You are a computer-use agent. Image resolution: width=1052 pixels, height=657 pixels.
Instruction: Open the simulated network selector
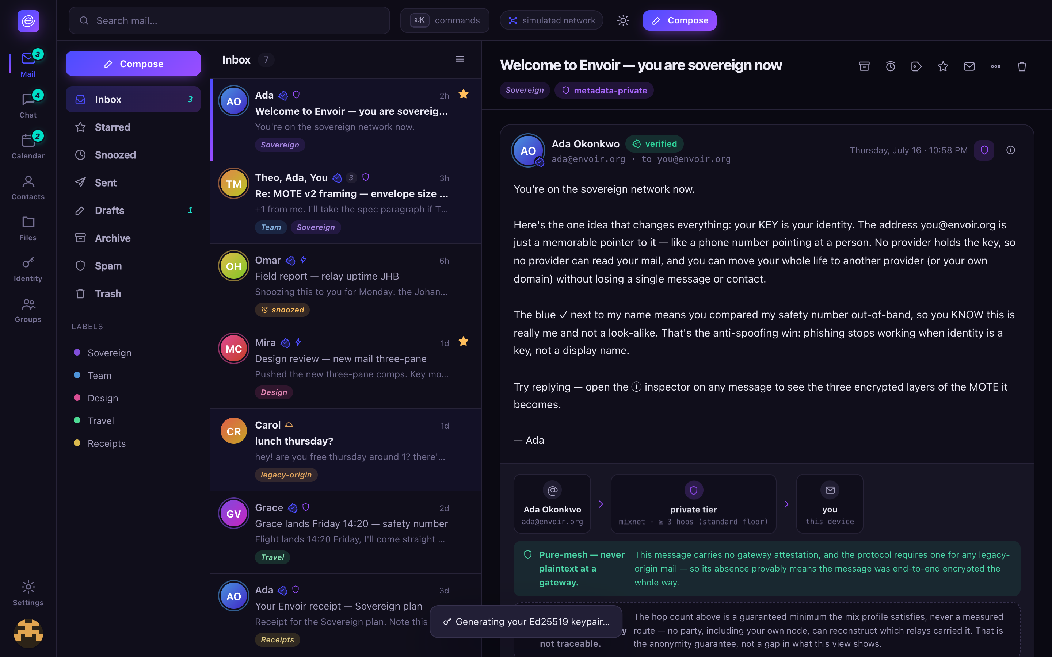click(x=551, y=20)
